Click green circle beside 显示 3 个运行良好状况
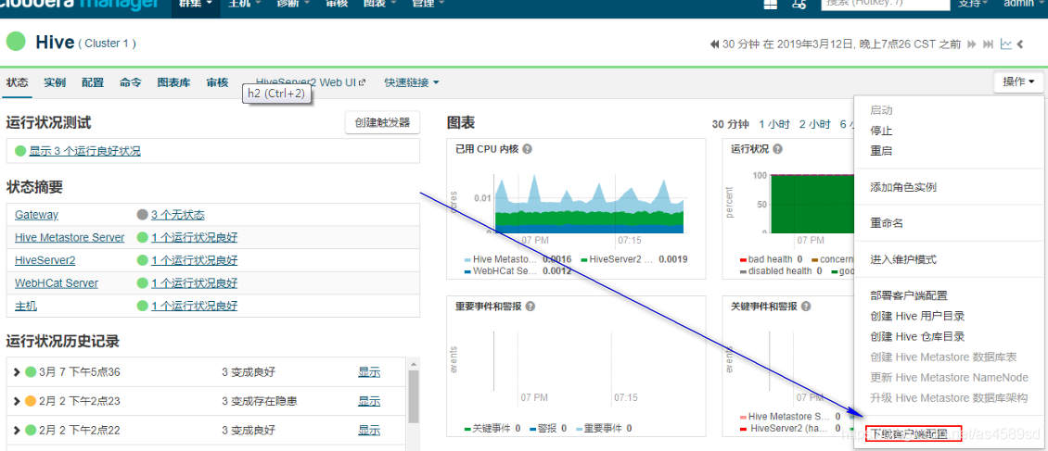Image resolution: width=1048 pixels, height=451 pixels. pyautogui.click(x=20, y=152)
